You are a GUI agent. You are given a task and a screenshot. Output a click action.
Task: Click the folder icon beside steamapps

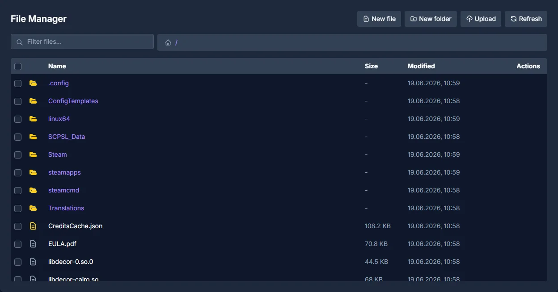click(x=33, y=172)
